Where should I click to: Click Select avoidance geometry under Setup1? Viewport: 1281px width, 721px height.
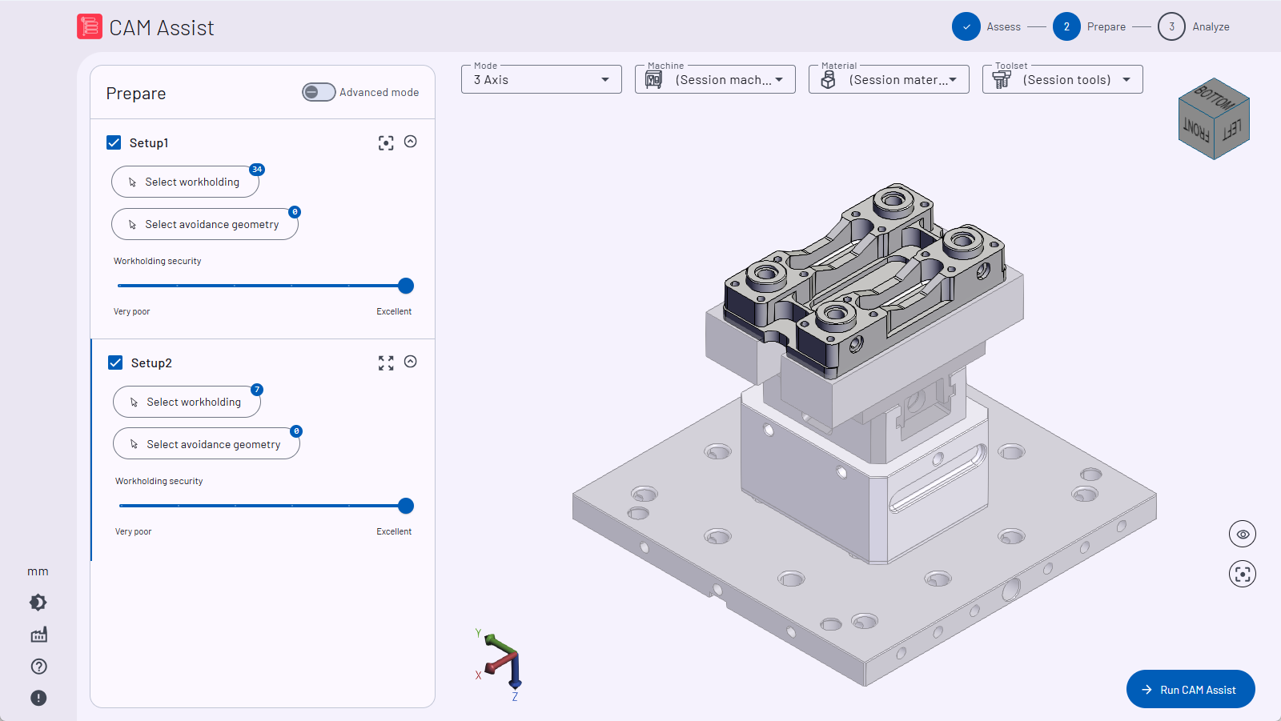click(x=205, y=224)
